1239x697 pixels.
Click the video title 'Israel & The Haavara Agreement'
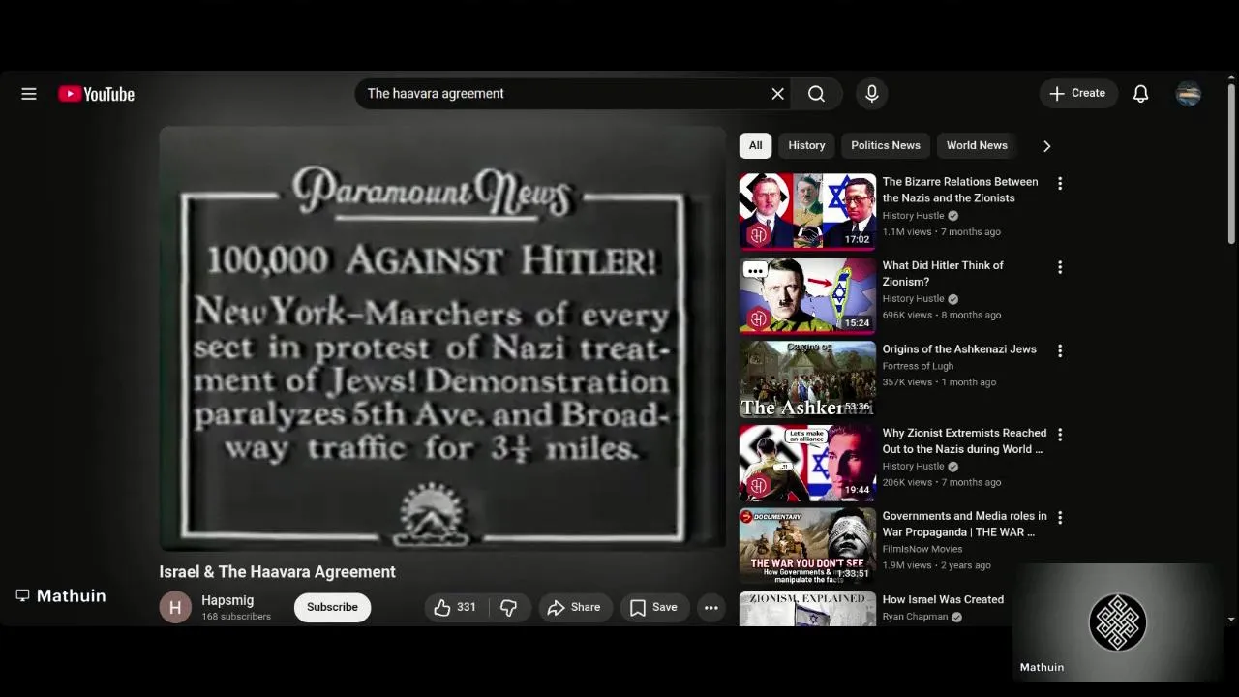pyautogui.click(x=278, y=572)
